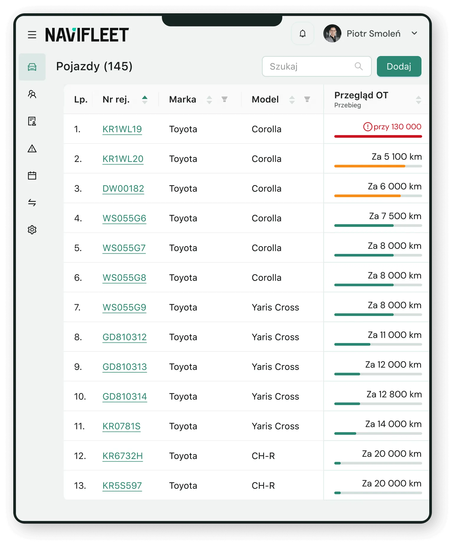Open the calendar sidebar icon
The width and height of the screenshot is (454, 546).
(32, 175)
